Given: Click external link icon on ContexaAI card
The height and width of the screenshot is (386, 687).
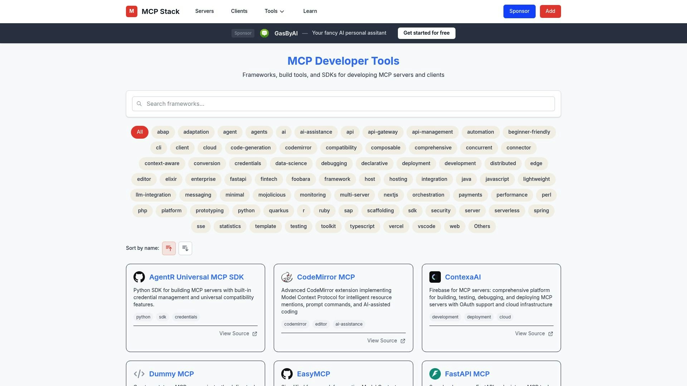Looking at the screenshot, I should (551, 334).
